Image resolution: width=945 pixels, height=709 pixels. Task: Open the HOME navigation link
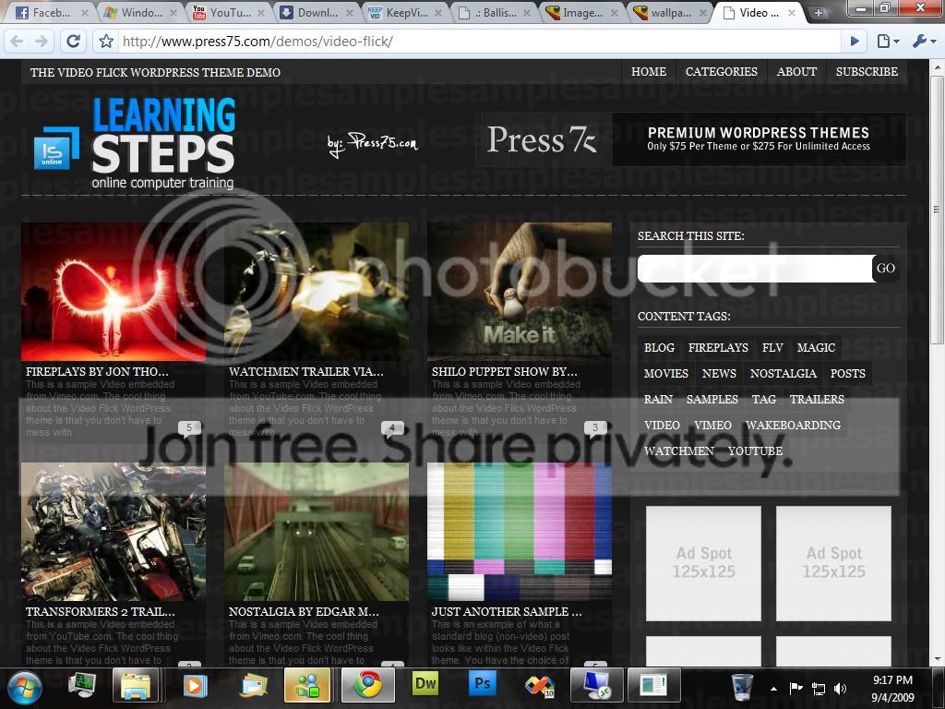click(x=649, y=72)
